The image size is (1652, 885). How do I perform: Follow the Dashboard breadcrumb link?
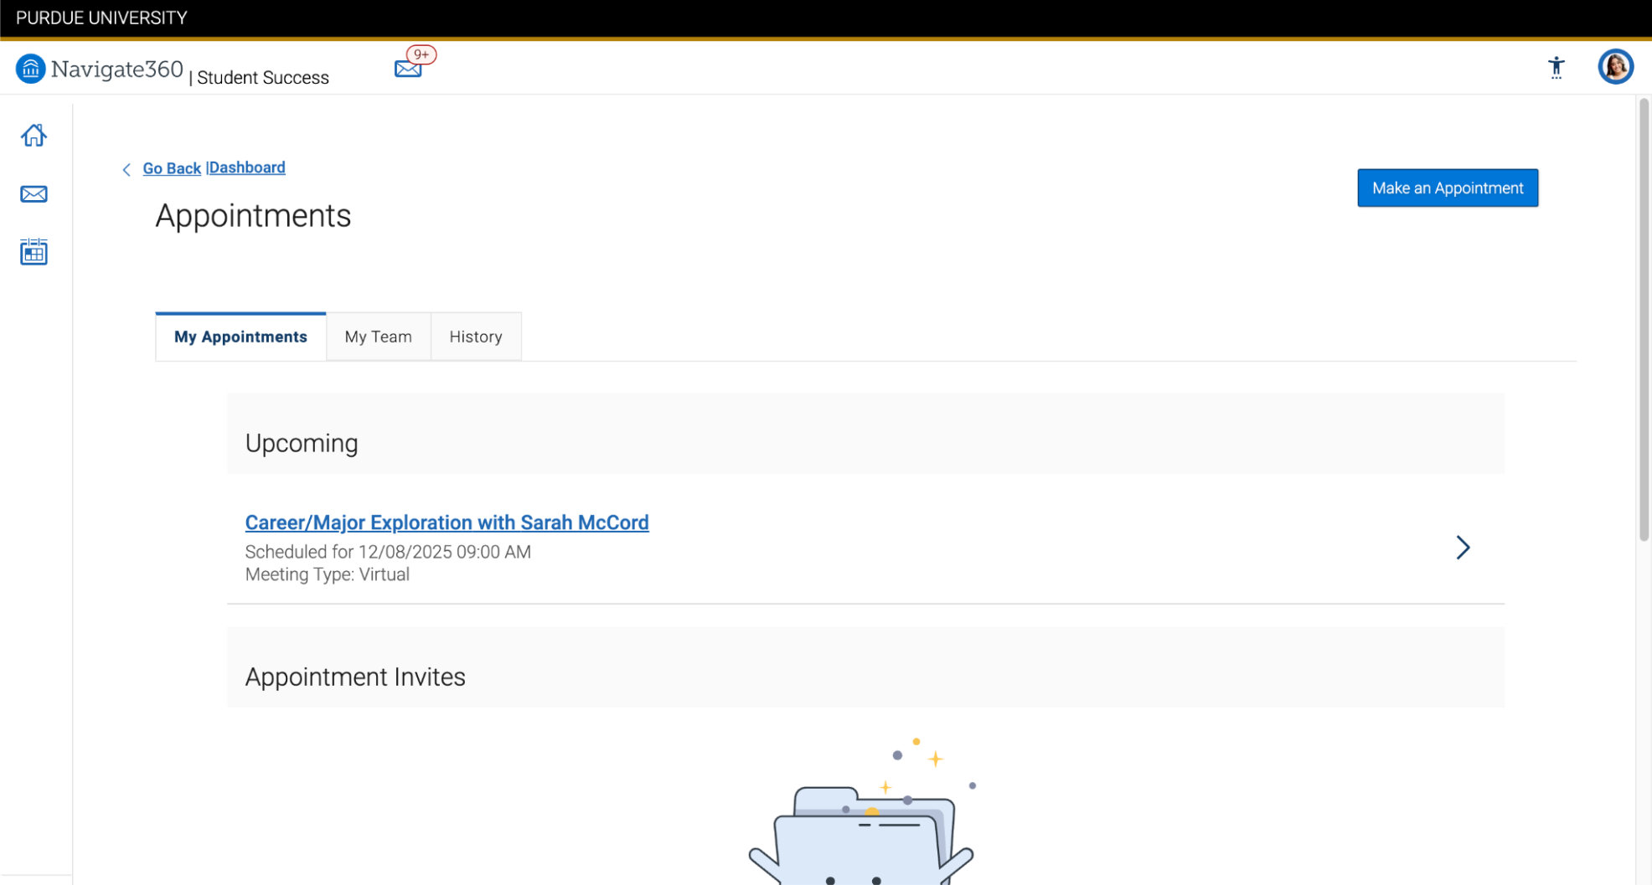(247, 167)
